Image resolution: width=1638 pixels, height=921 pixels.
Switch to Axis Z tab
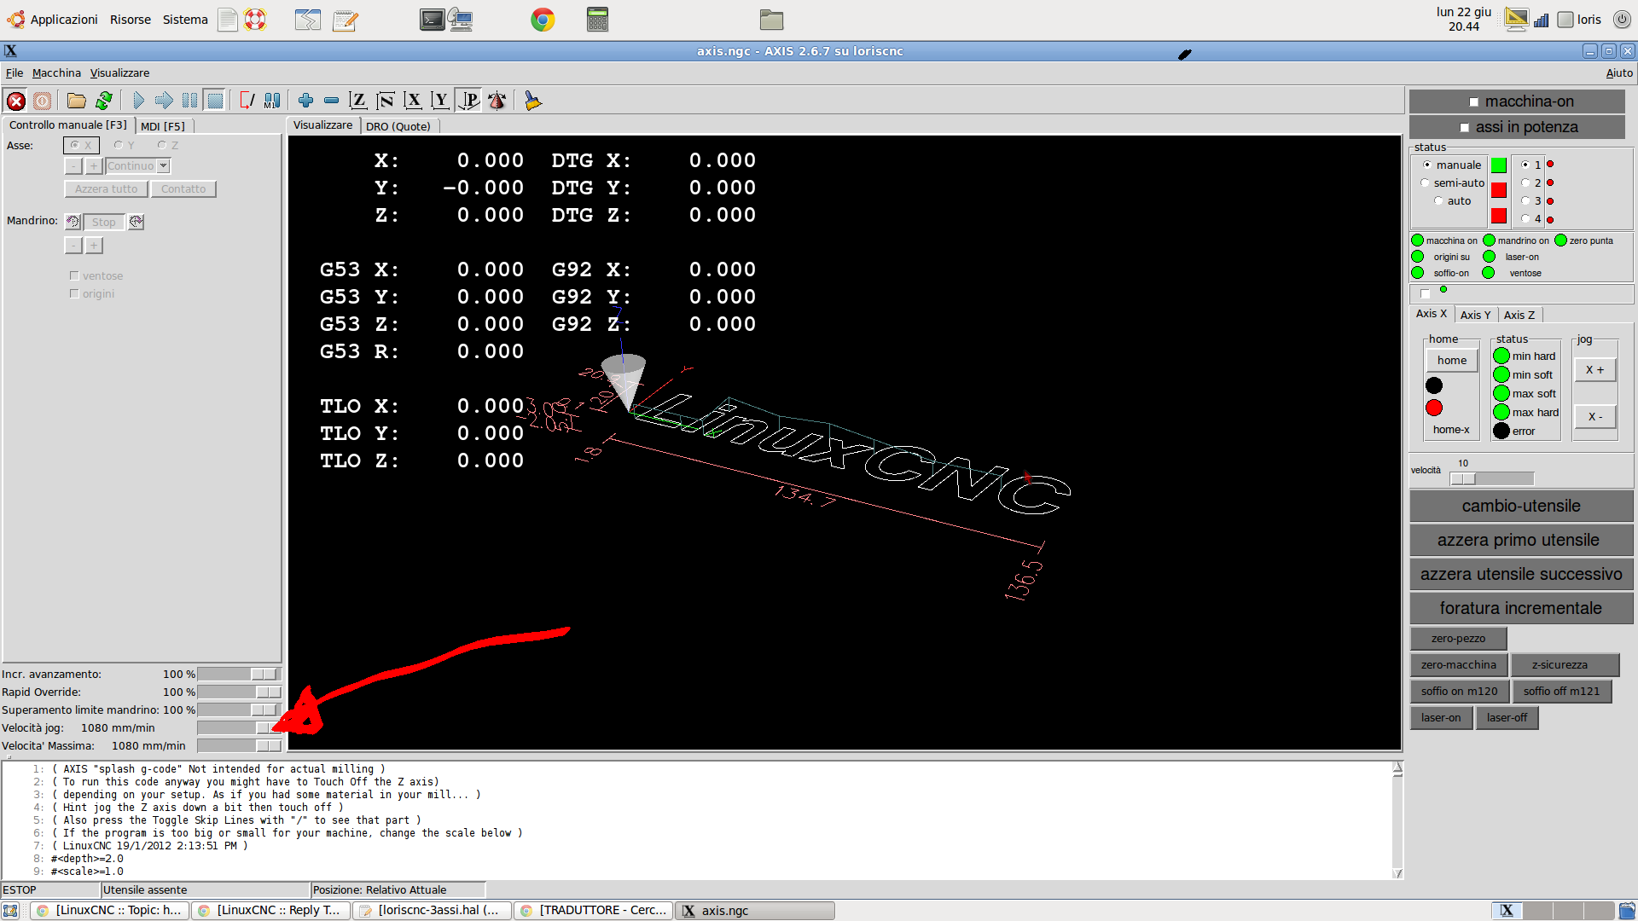1519,315
